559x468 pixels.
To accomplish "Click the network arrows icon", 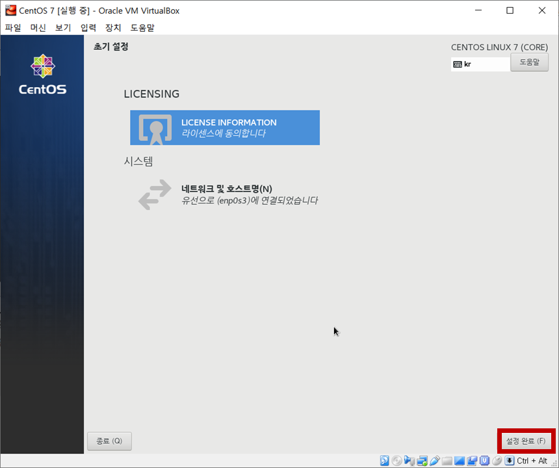I will coord(155,194).
